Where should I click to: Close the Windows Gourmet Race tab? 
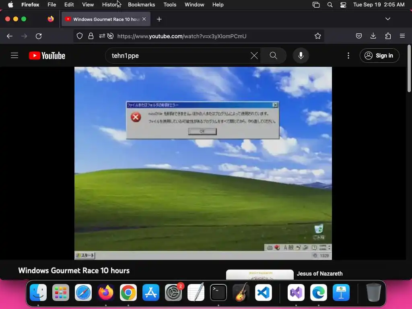pyautogui.click(x=144, y=19)
